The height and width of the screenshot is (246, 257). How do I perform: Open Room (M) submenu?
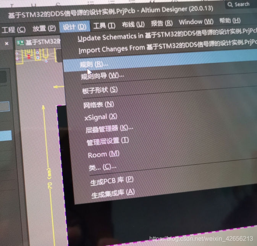click(x=103, y=154)
